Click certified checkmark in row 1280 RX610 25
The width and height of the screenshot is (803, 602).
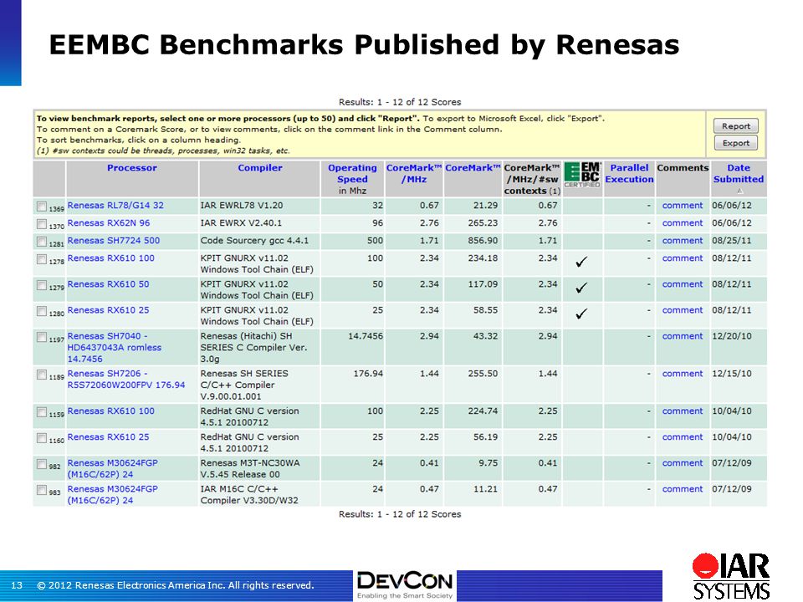pos(581,314)
